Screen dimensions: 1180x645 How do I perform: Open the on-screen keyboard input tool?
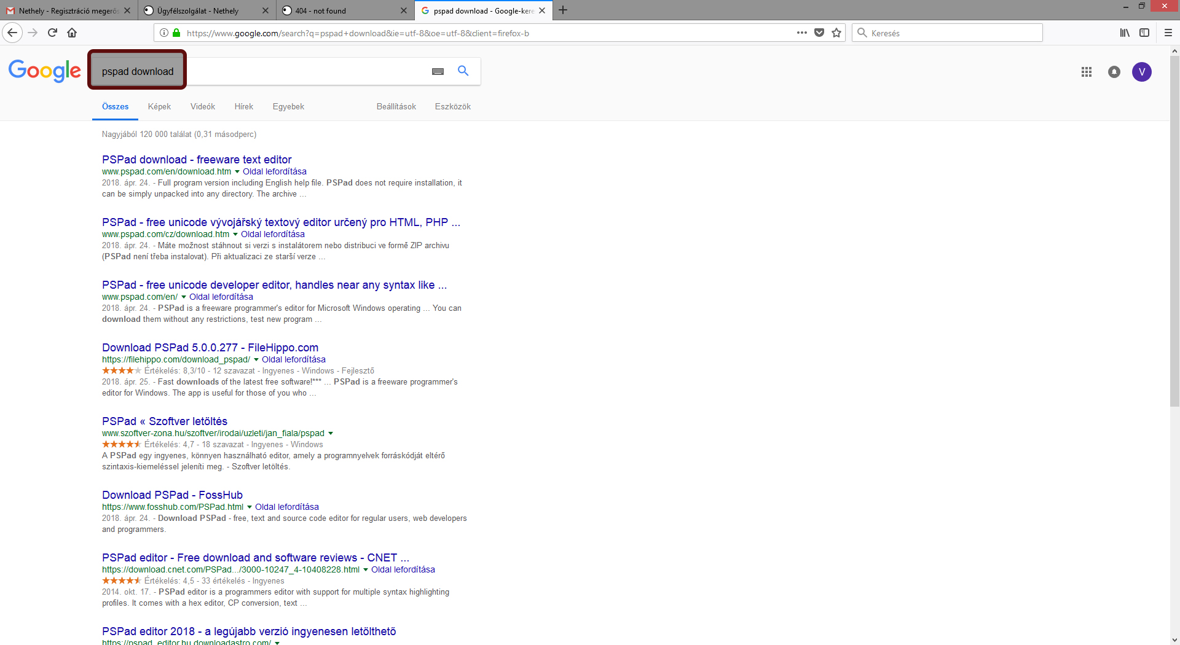pos(438,71)
